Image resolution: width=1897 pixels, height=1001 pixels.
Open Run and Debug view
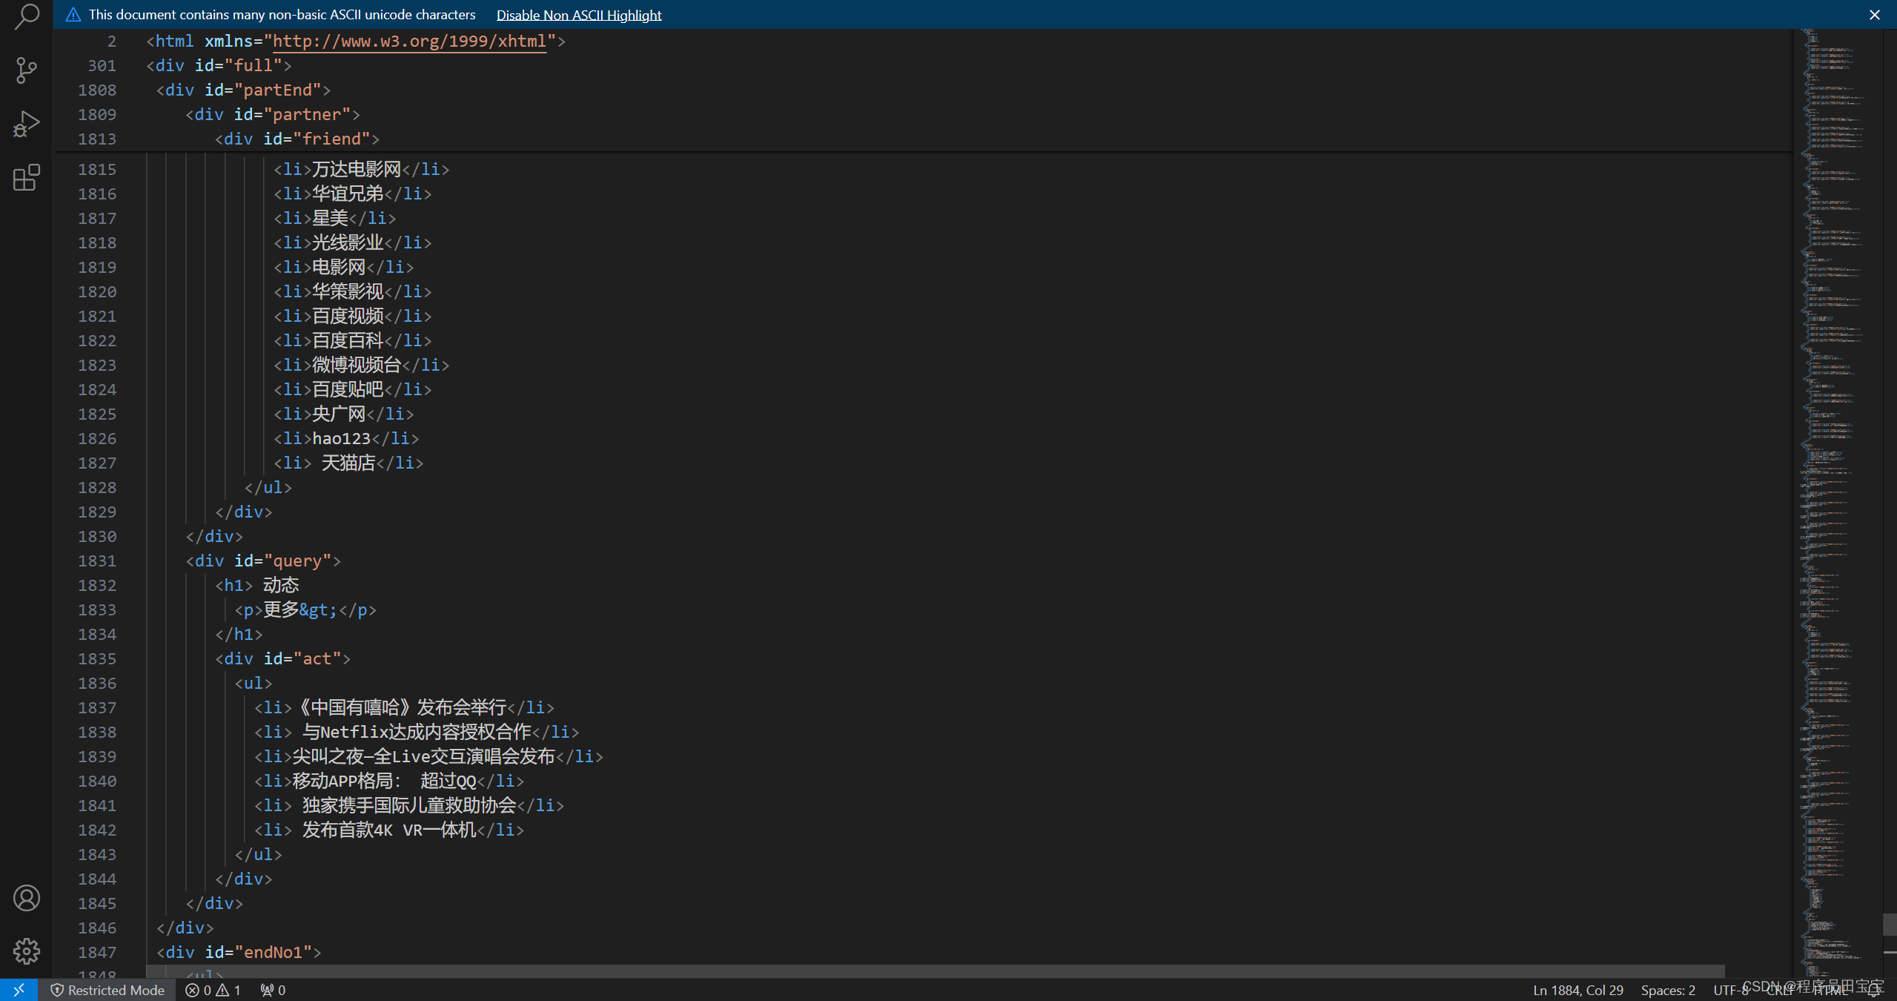pyautogui.click(x=27, y=124)
